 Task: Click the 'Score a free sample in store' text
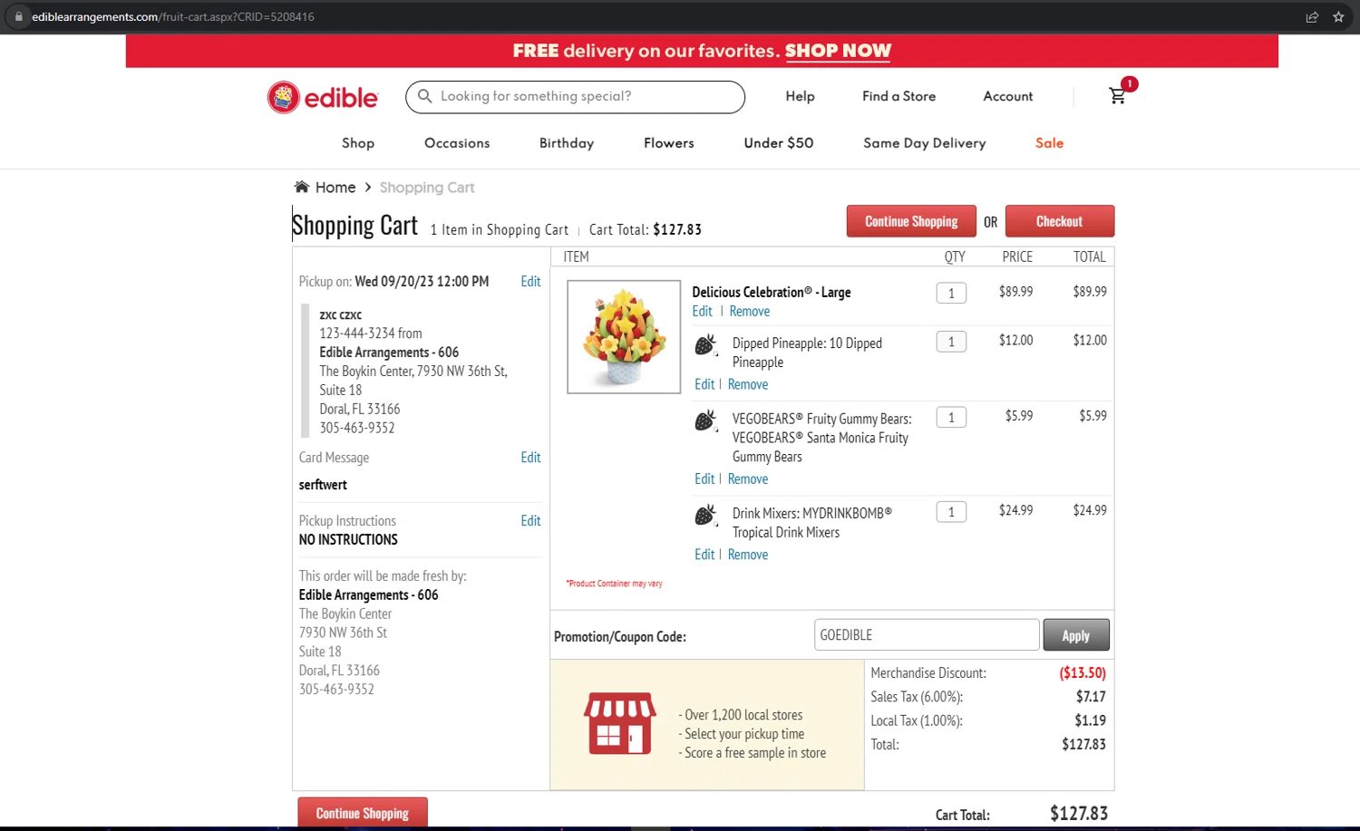753,753
